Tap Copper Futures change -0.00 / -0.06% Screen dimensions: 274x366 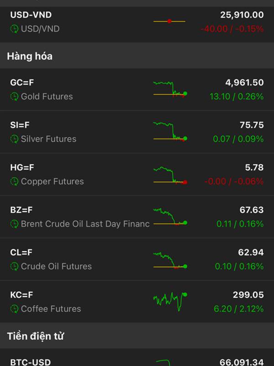(234, 182)
